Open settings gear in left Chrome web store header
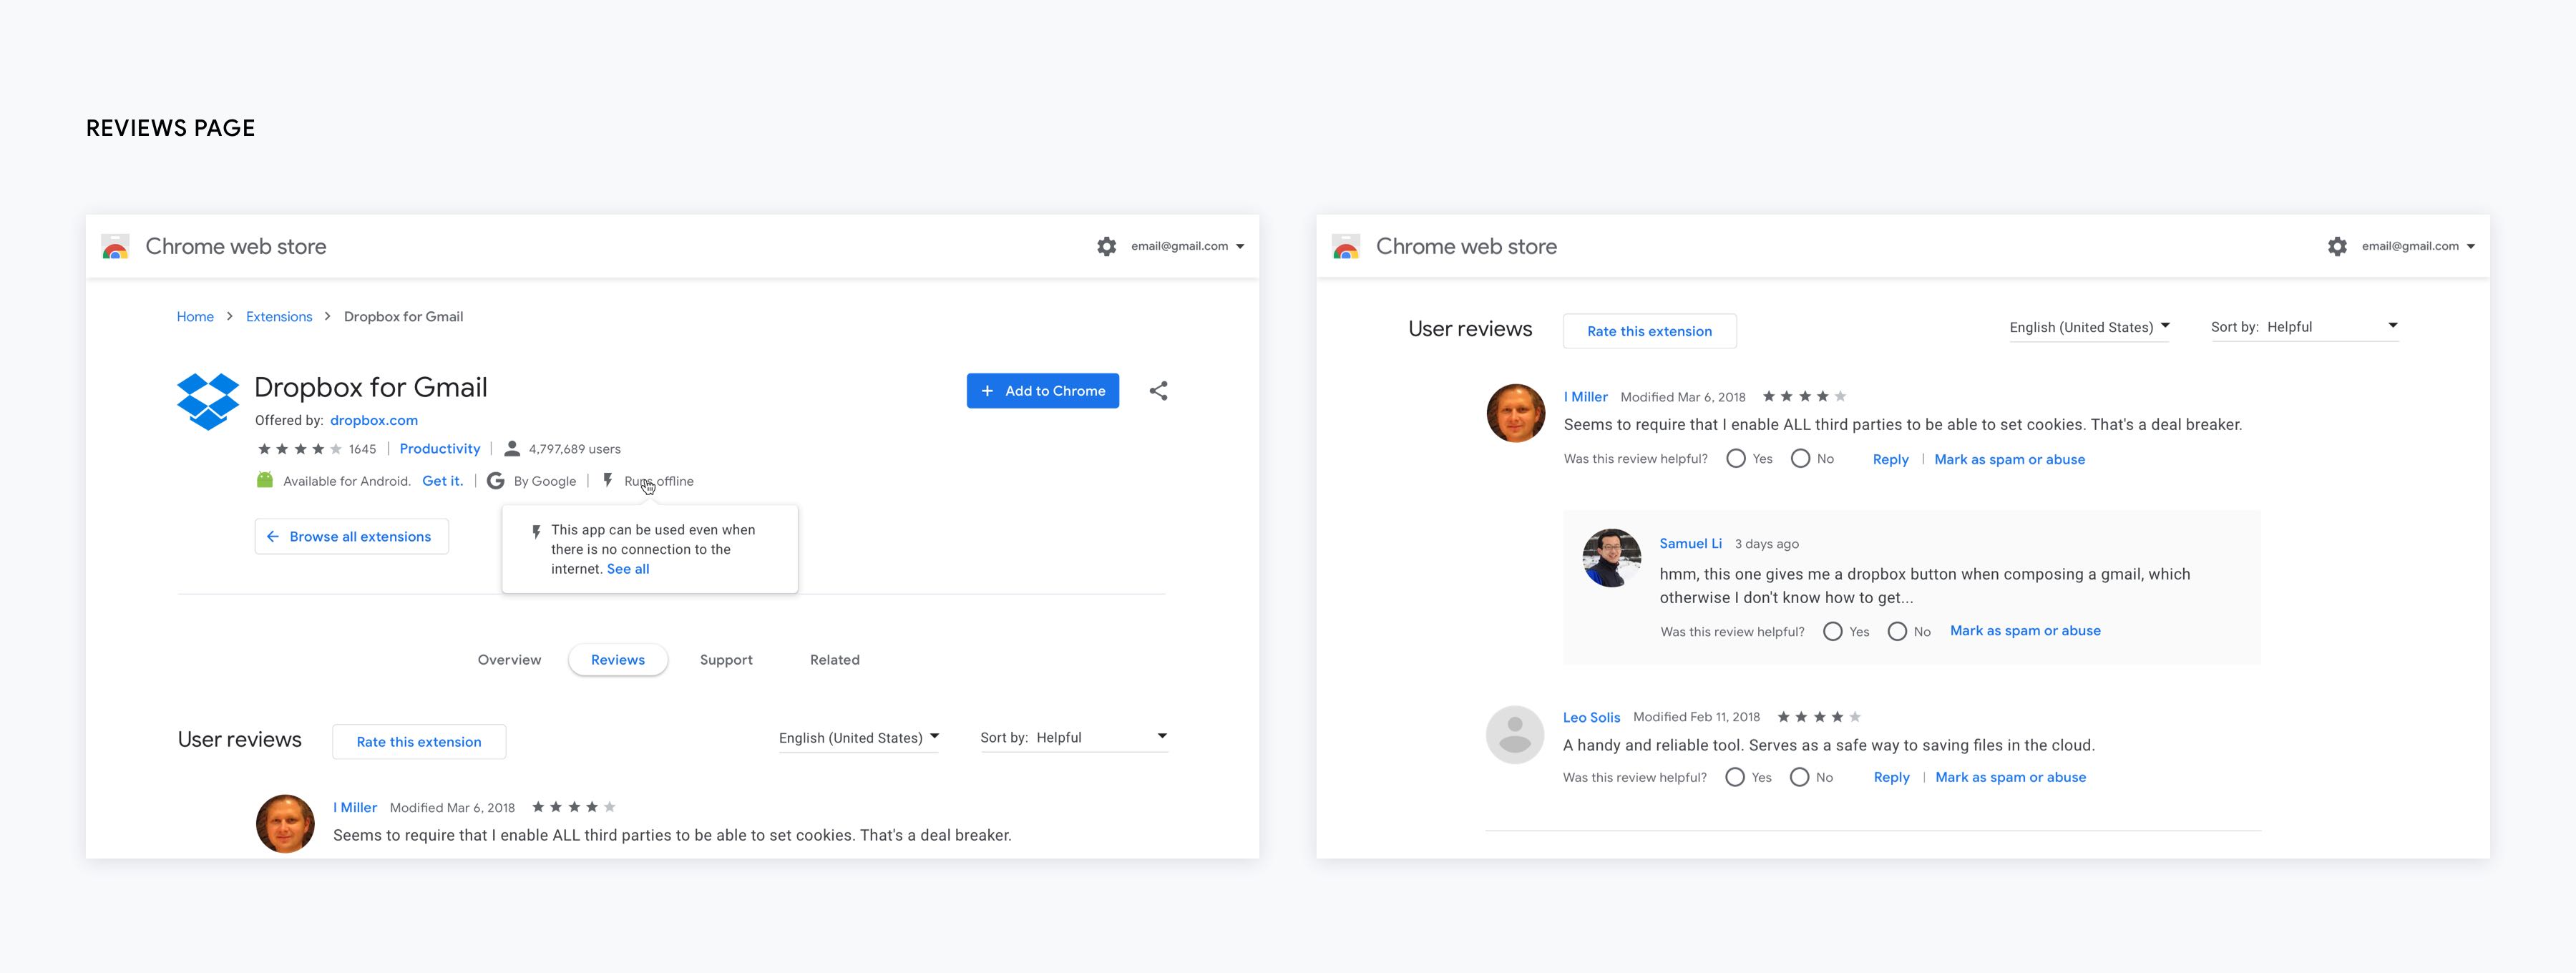Viewport: 2576px width, 973px height. (x=1106, y=246)
